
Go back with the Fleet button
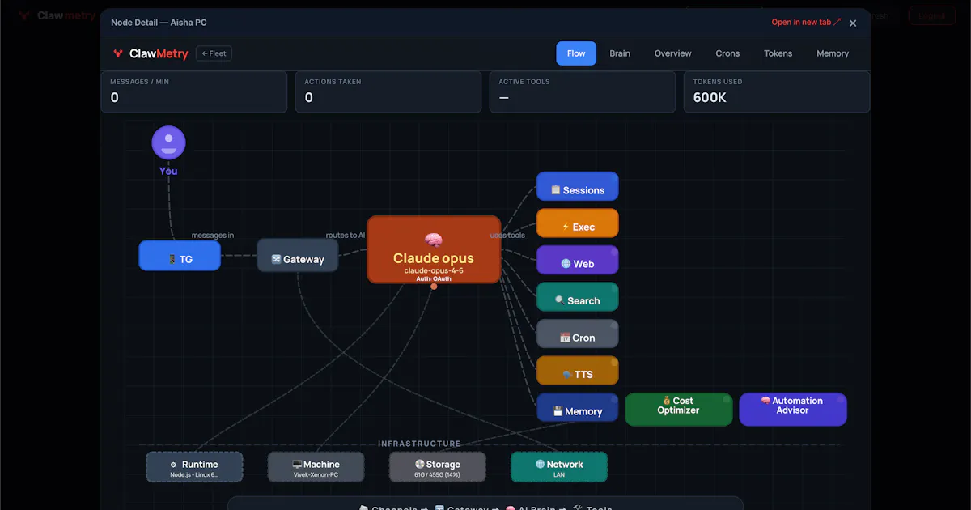coord(214,53)
